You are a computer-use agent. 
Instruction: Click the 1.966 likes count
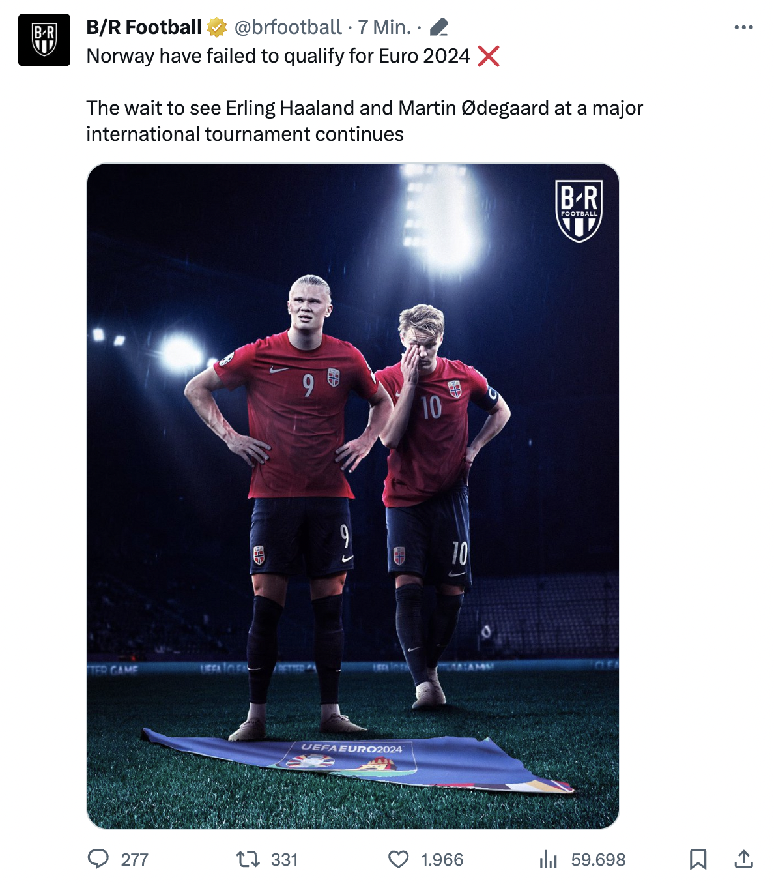442,860
